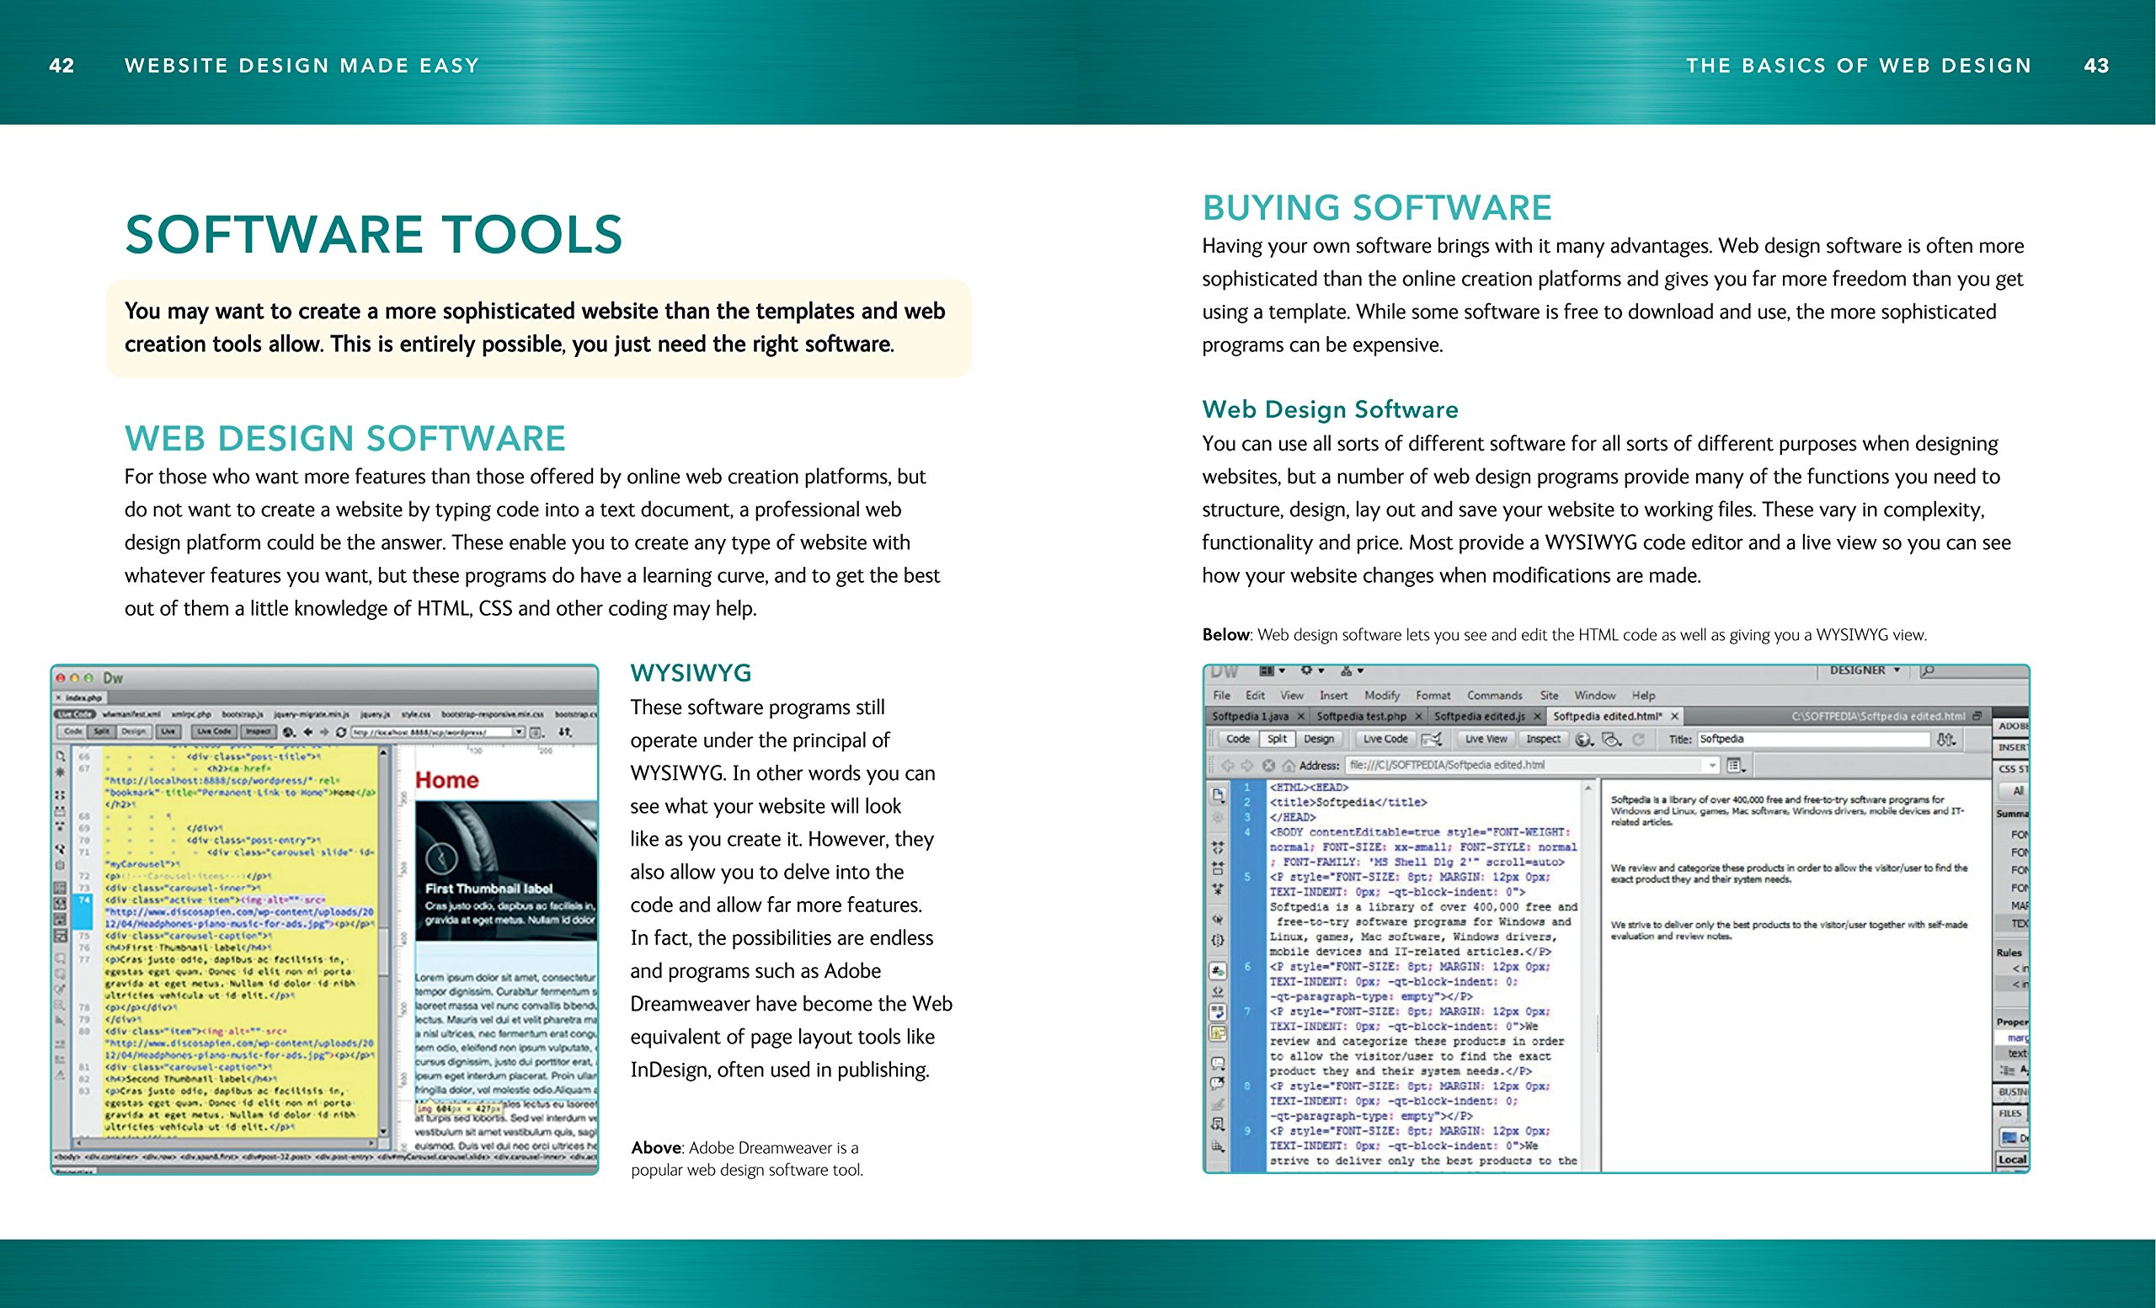The image size is (2156, 1308).
Task: Click the file management arrows icon right of Title field
Action: [1945, 739]
